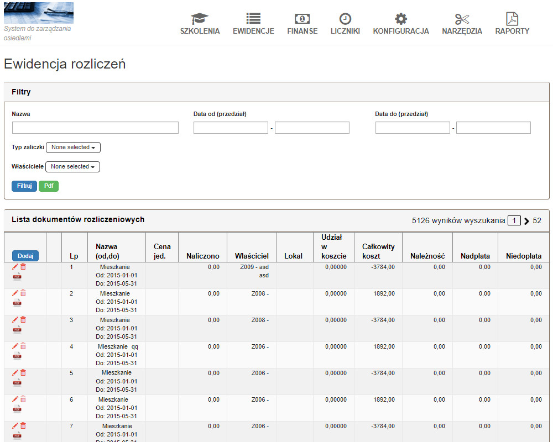The height and width of the screenshot is (442, 553).
Task: Click the green Pdf export button
Action: point(49,186)
